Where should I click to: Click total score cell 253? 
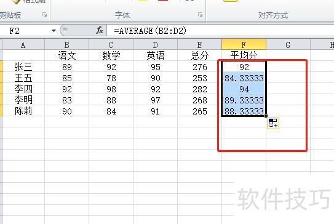coord(199,78)
